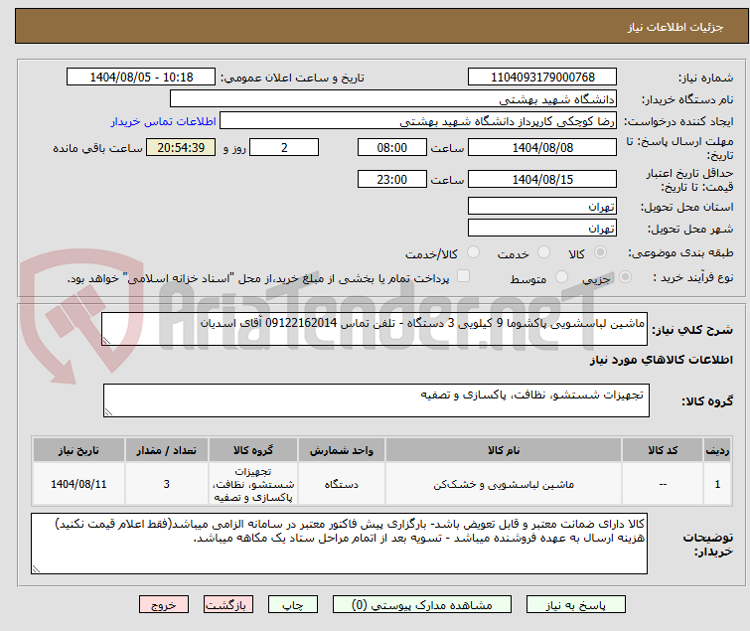Click the چاپ print button
750x631 pixels.
292,605
